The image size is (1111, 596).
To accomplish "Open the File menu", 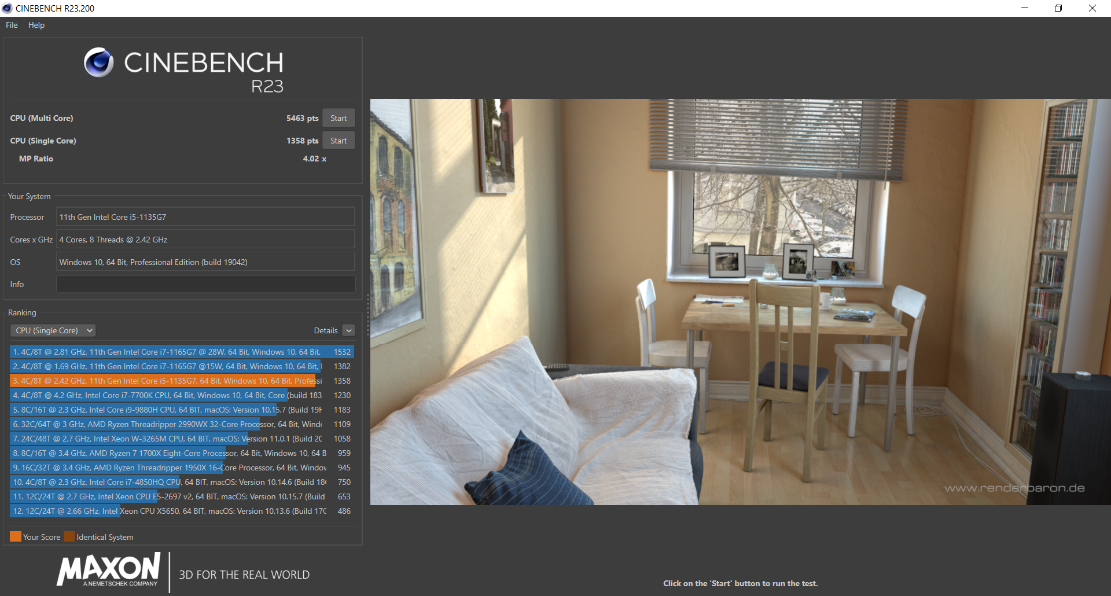I will [x=12, y=25].
